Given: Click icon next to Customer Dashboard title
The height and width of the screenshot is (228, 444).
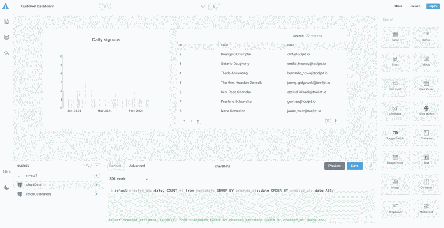Looking at the screenshot, I should pos(105,6).
